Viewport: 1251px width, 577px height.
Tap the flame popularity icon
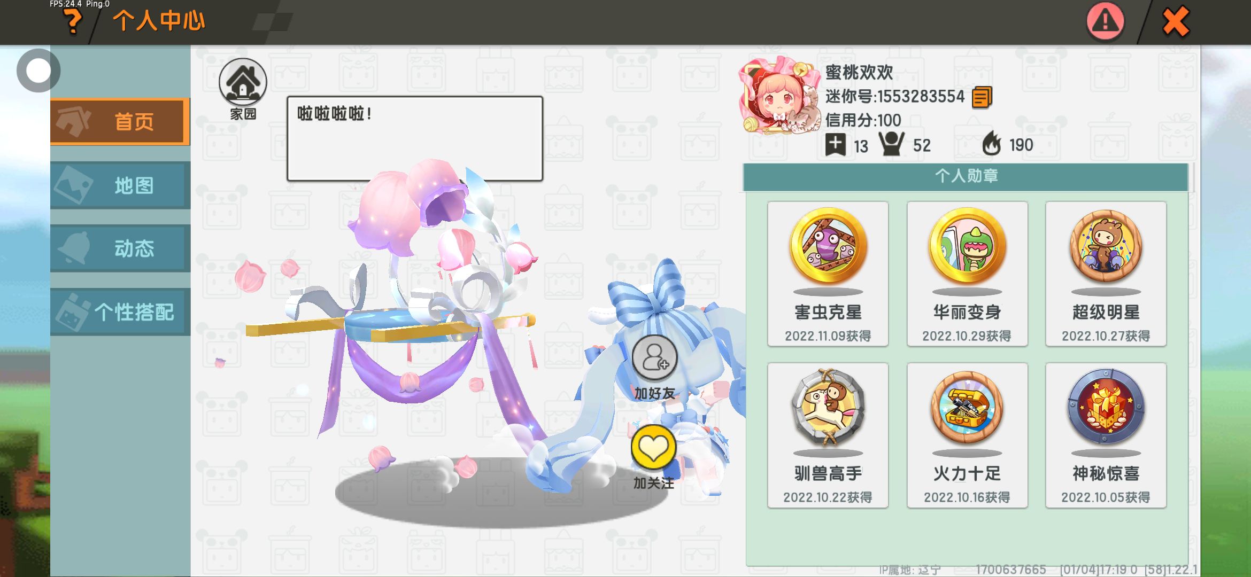tap(992, 144)
